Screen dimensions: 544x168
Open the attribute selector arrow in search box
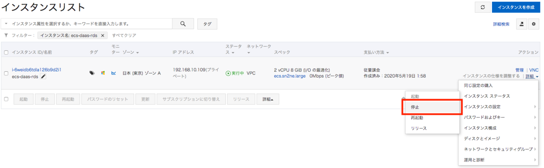tap(6, 24)
